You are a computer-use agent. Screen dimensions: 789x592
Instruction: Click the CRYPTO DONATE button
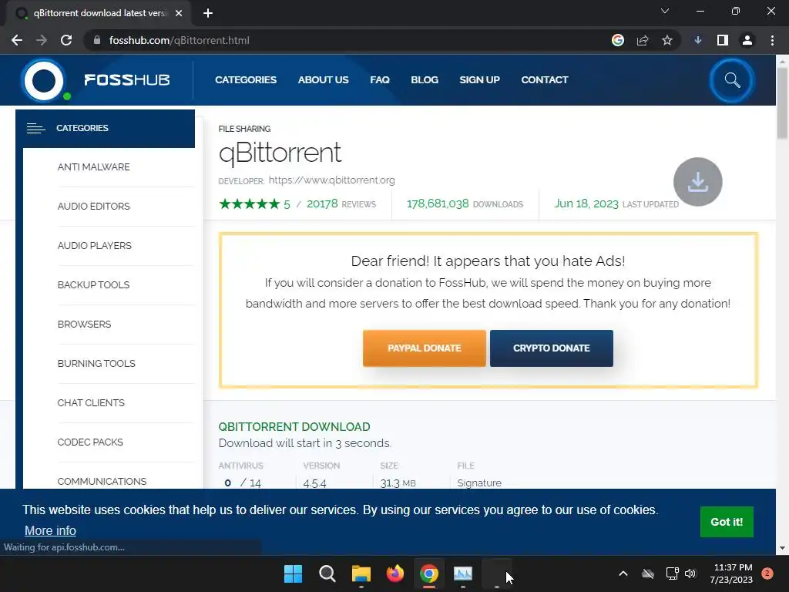(x=552, y=348)
